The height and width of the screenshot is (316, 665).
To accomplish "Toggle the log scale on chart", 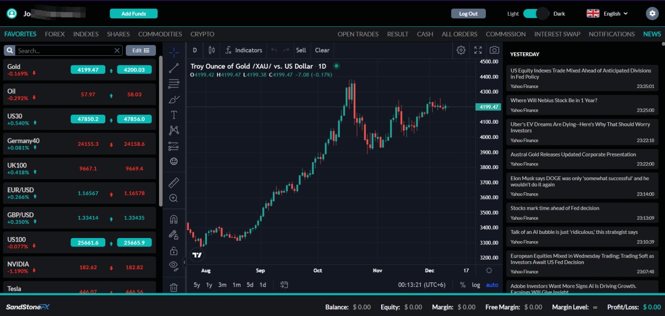I will point(476,285).
